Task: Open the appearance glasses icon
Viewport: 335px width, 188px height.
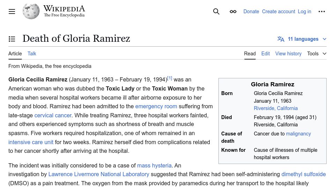Action: [233, 11]
